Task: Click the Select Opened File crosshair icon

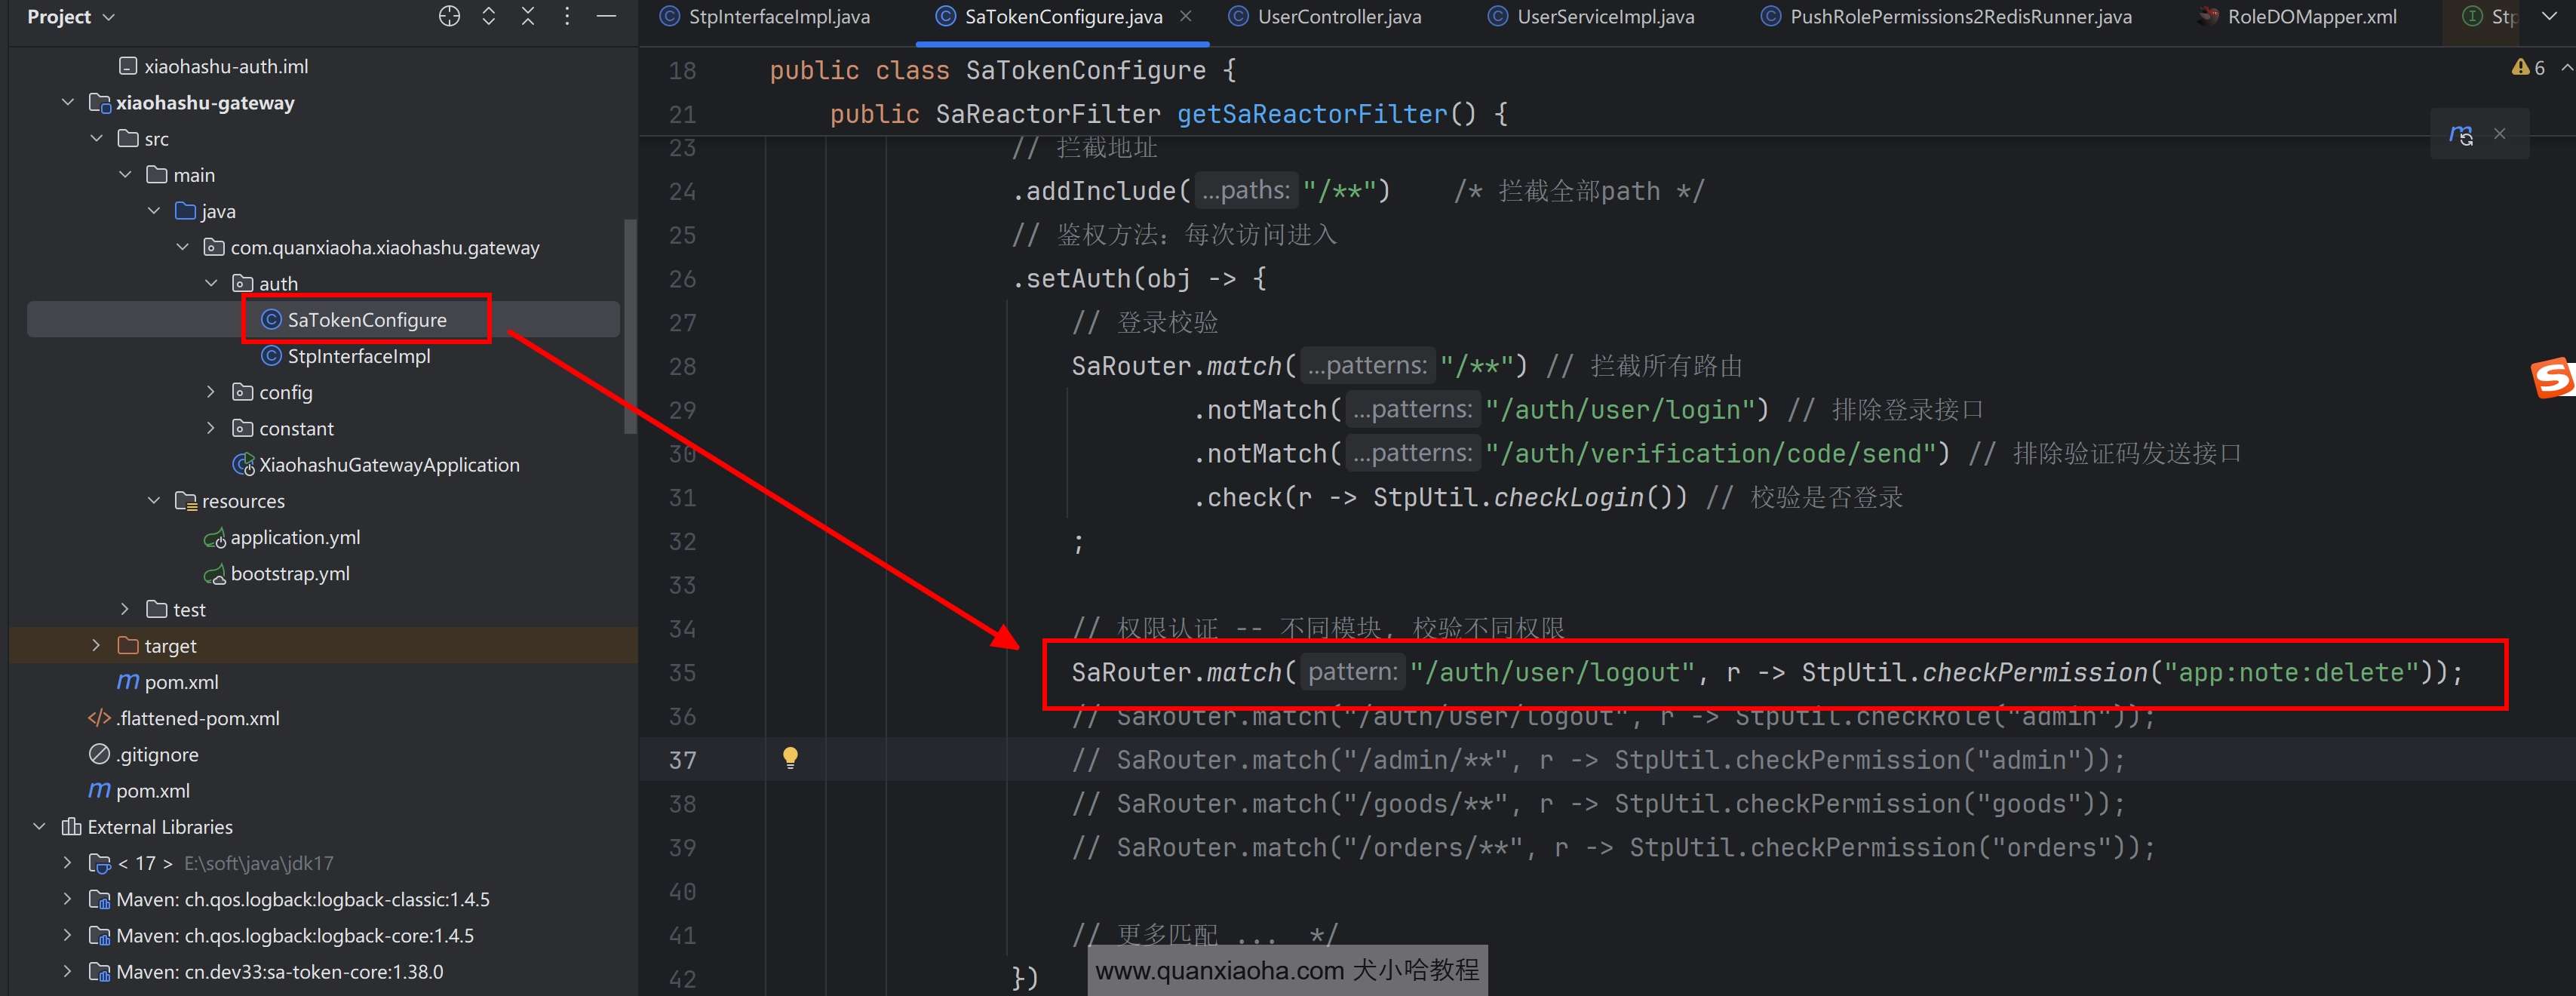Action: point(449,16)
